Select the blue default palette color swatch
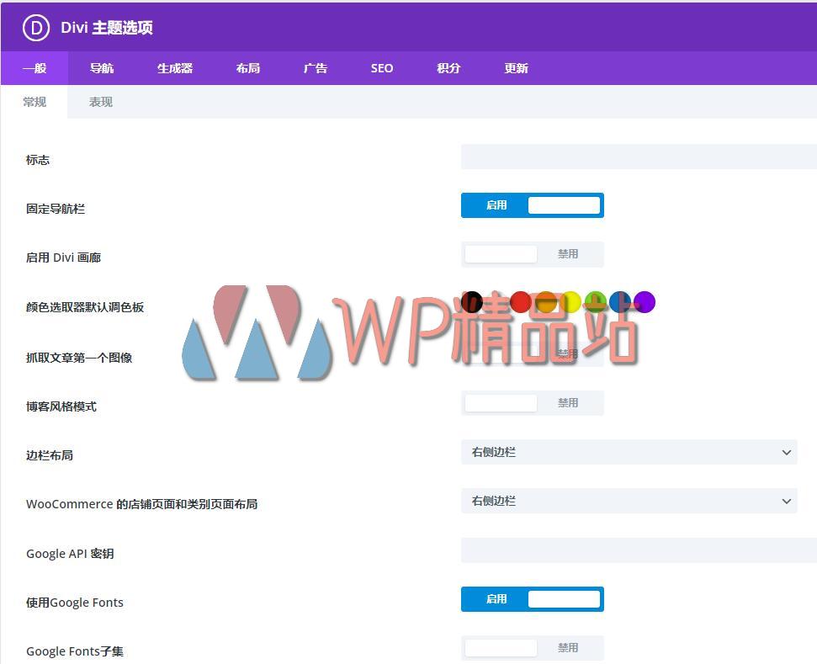 [619, 301]
